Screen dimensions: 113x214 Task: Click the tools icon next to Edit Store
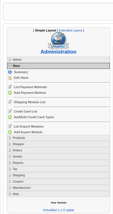pyautogui.click(x=10, y=78)
